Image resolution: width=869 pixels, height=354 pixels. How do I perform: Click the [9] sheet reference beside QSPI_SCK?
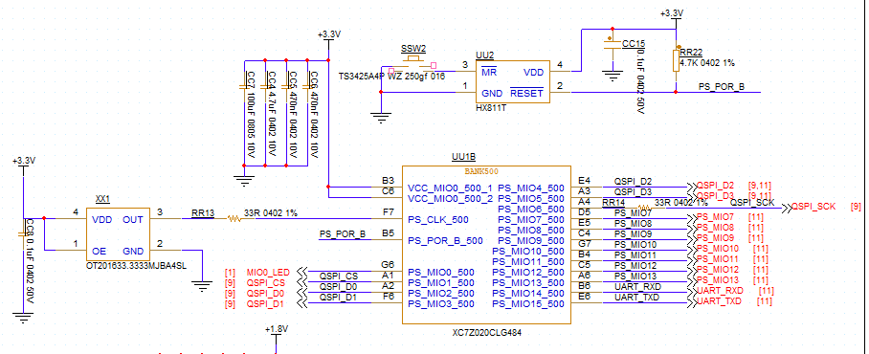(856, 207)
